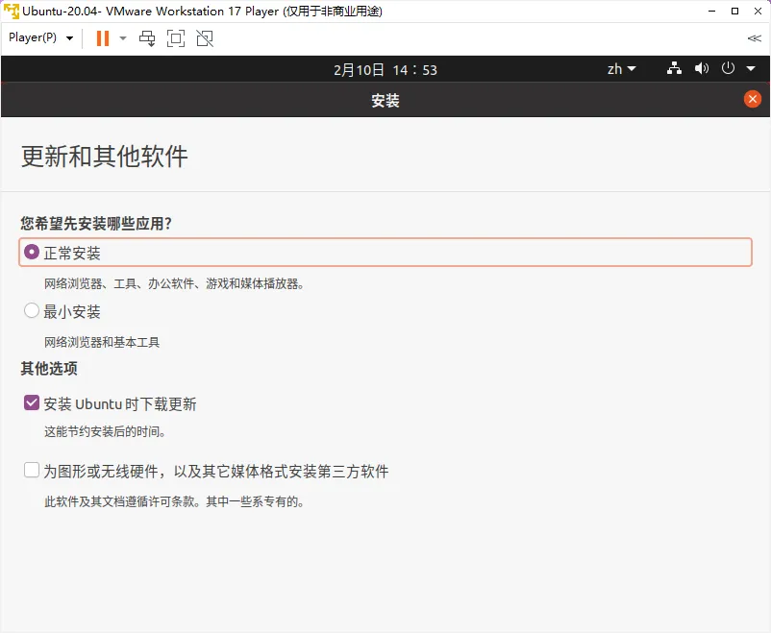Enter full screen mode
771x633 pixels.
(176, 38)
